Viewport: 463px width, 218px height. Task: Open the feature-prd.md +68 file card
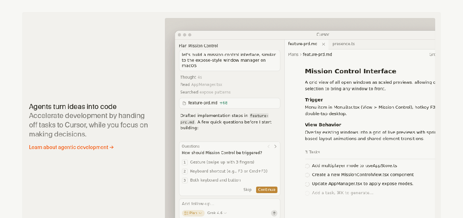point(230,103)
